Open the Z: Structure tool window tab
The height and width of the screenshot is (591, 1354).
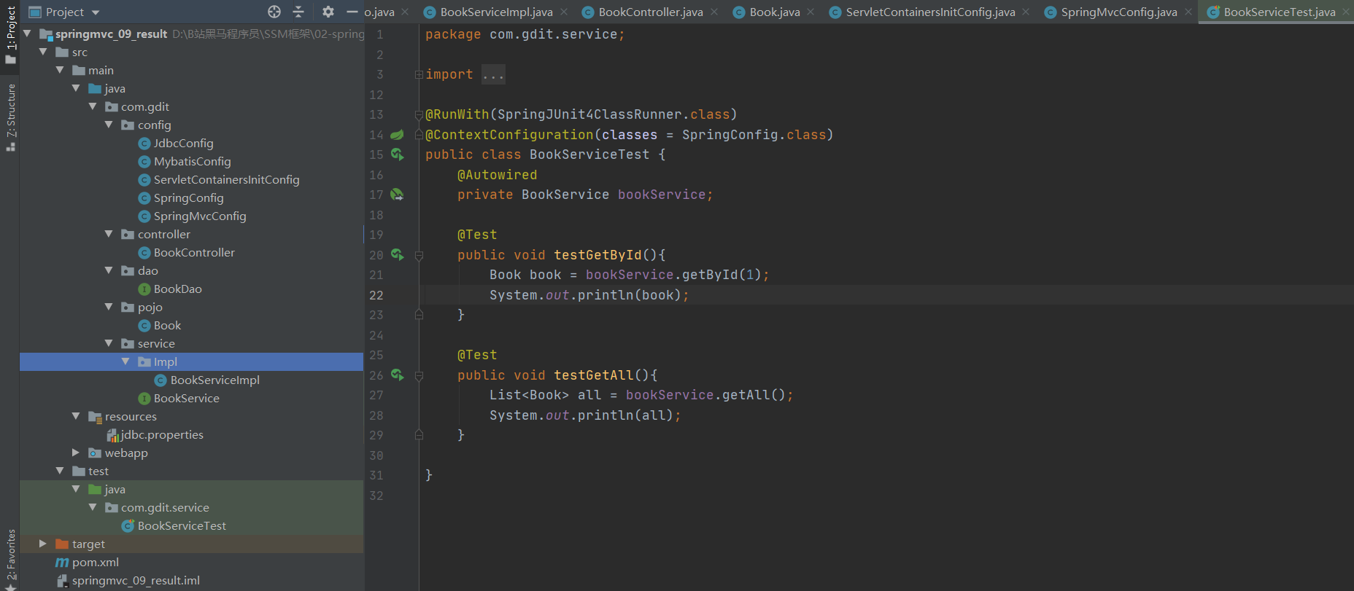click(x=10, y=117)
